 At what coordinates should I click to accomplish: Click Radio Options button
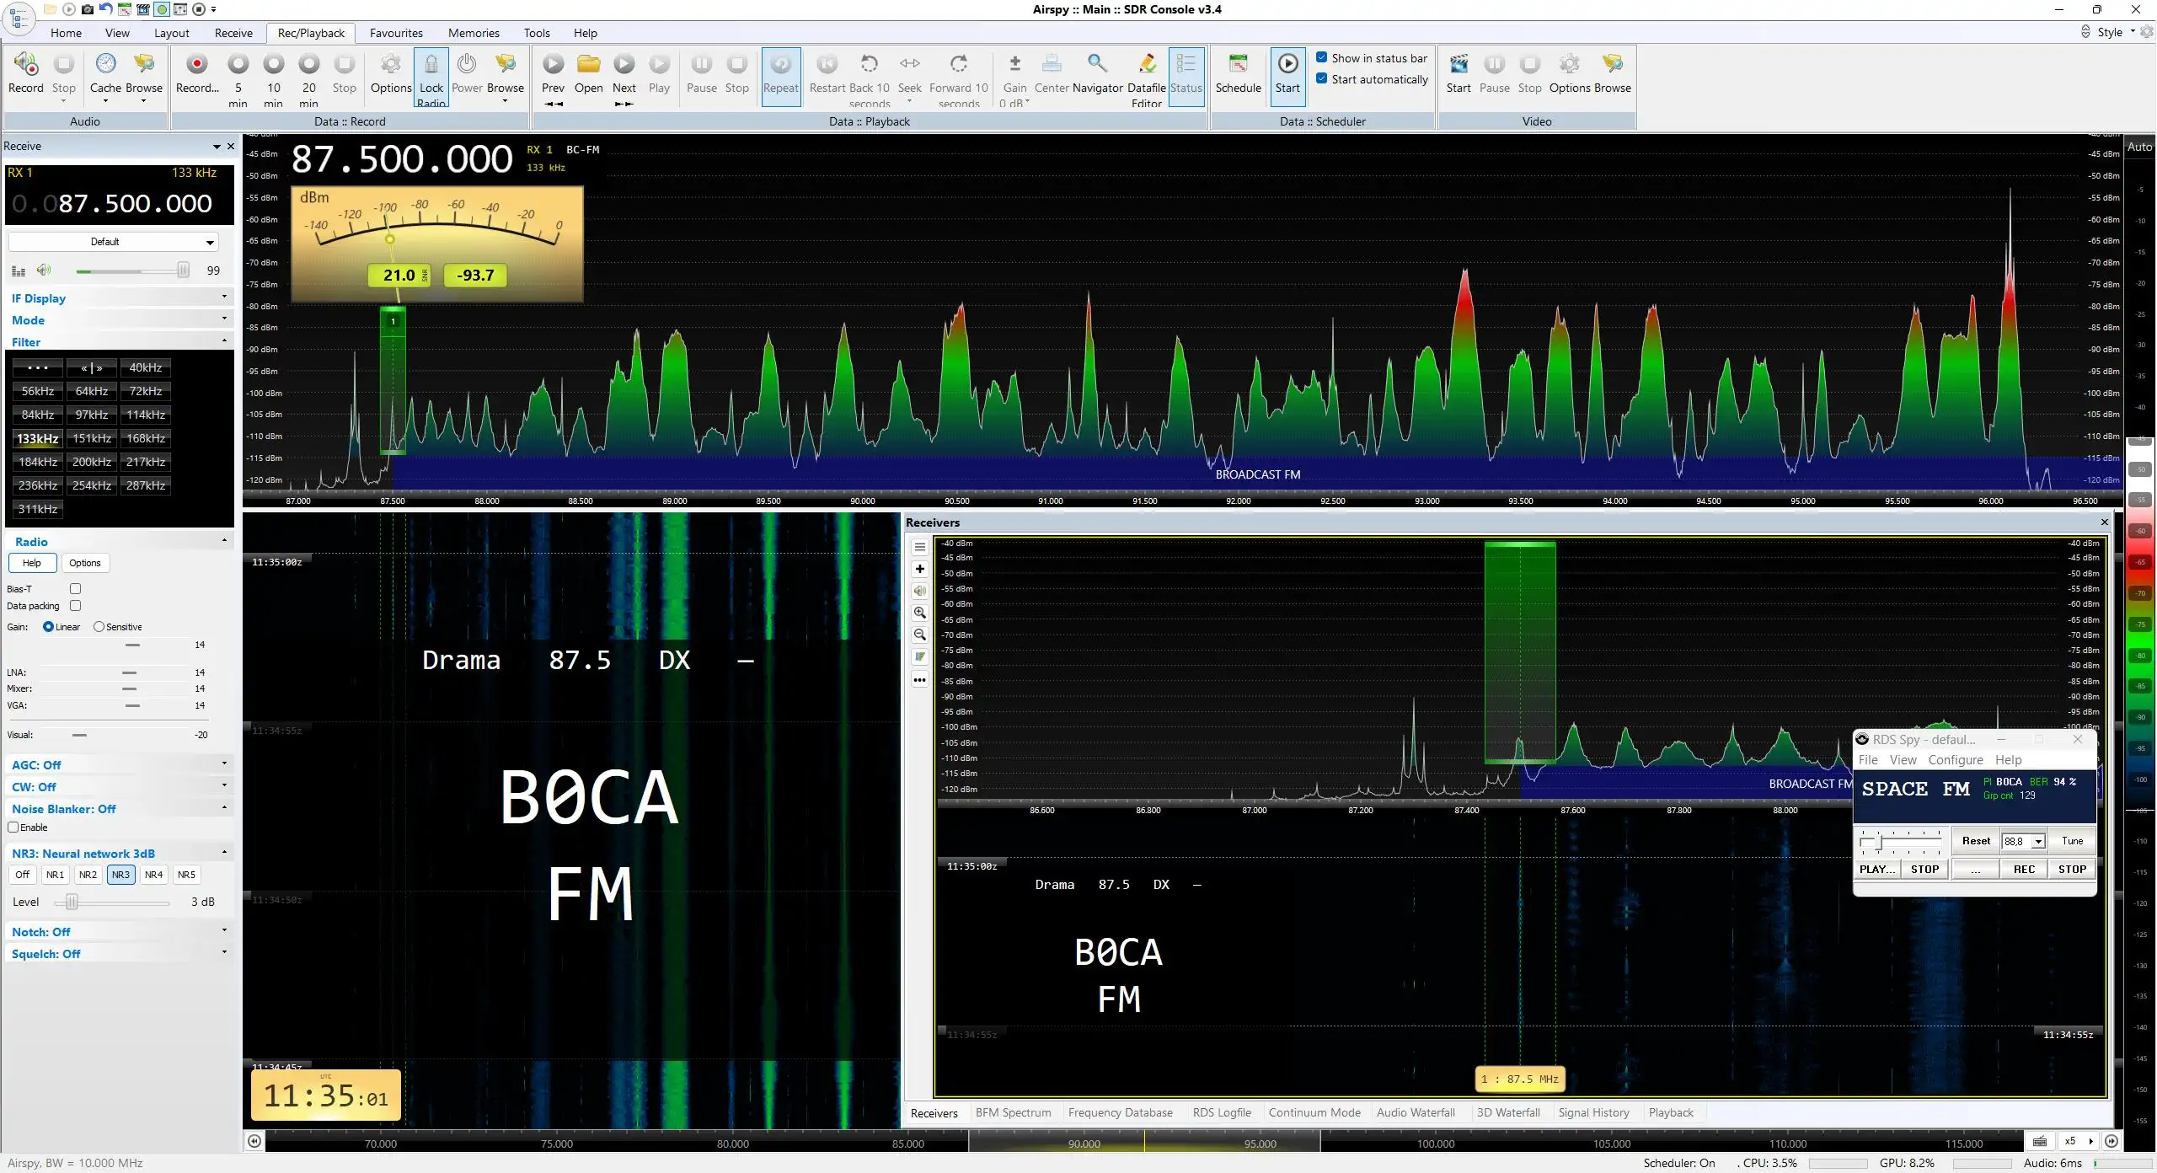[85, 563]
